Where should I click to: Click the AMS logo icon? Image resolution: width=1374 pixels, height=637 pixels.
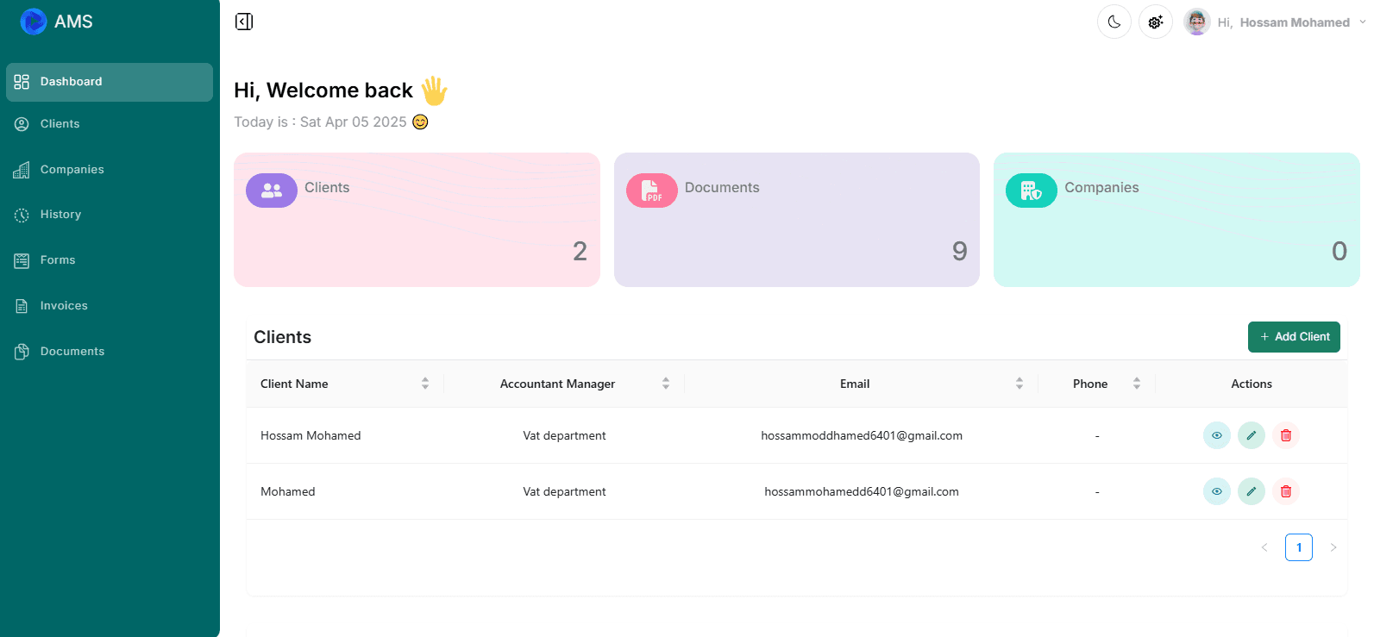pyautogui.click(x=34, y=22)
